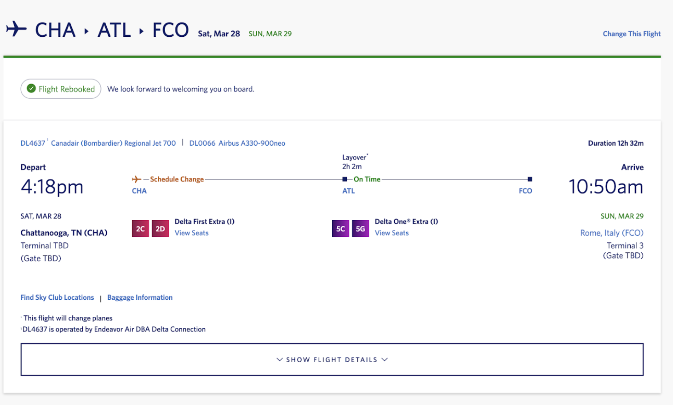The height and width of the screenshot is (405, 673).
Task: Expand Show Flight Details section
Action: pos(332,359)
